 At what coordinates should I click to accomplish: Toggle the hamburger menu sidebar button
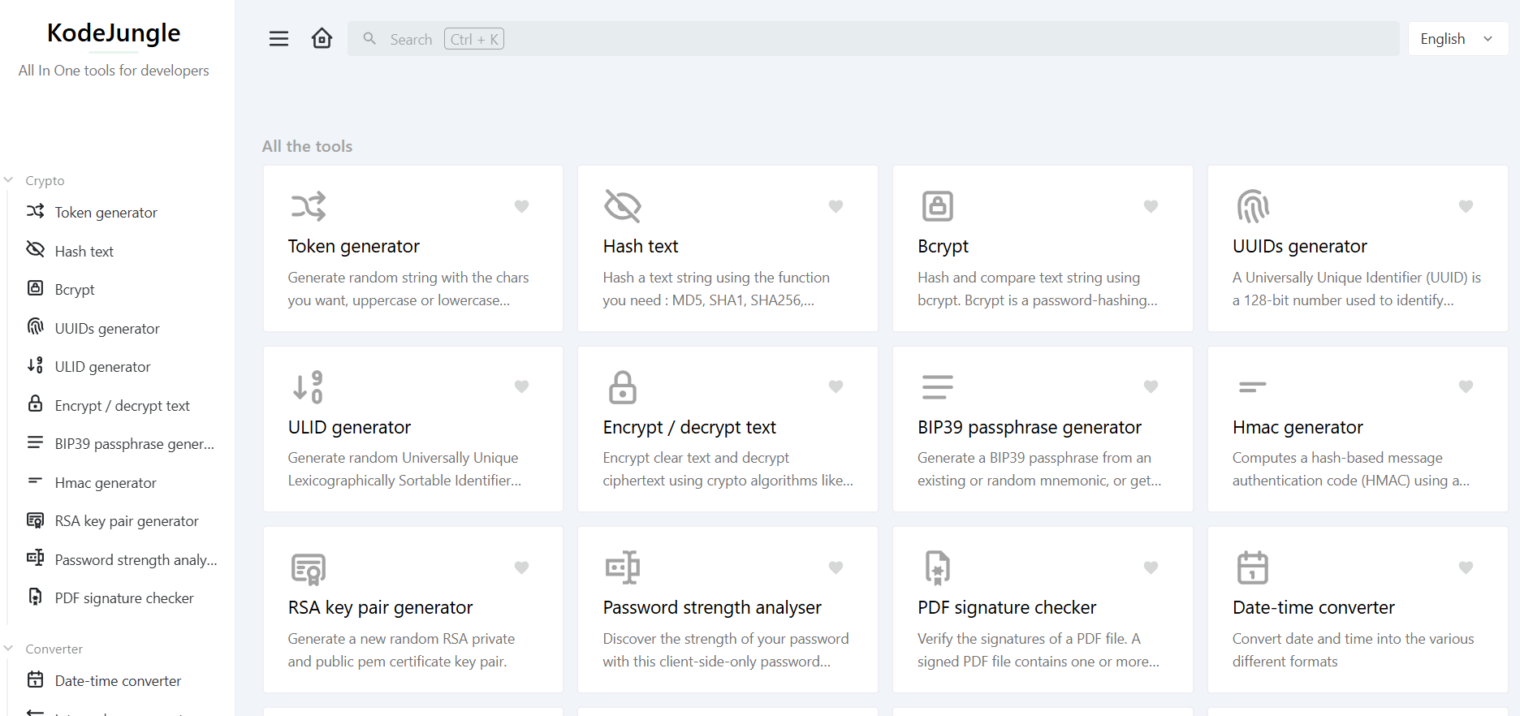[x=279, y=39]
